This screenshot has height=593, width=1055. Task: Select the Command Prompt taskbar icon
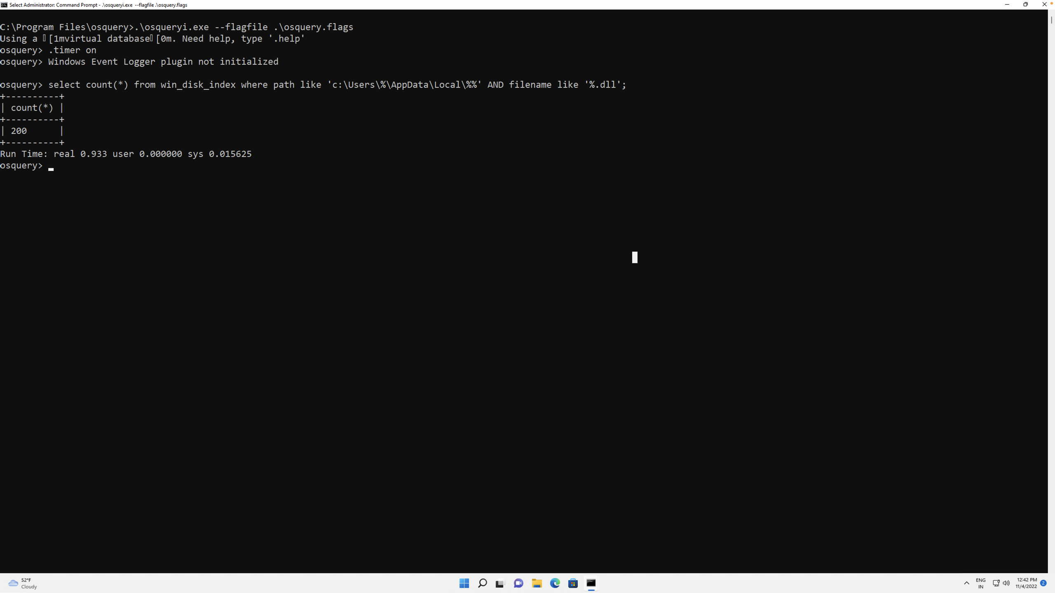point(591,583)
